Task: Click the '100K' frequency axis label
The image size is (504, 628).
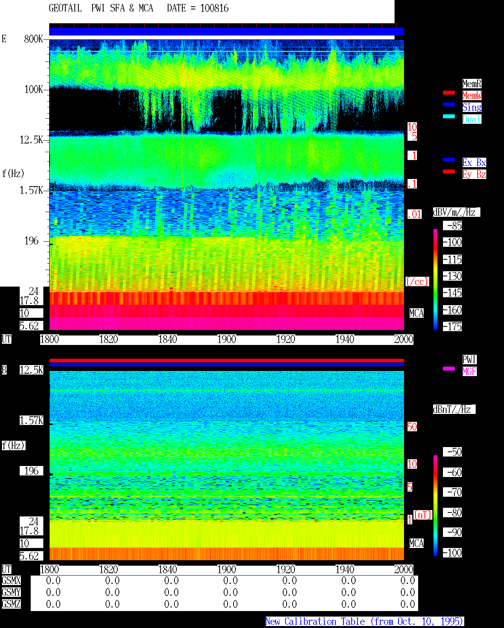Action: (x=33, y=89)
